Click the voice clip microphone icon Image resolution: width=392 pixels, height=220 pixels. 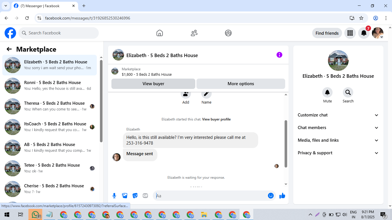pos(114,196)
